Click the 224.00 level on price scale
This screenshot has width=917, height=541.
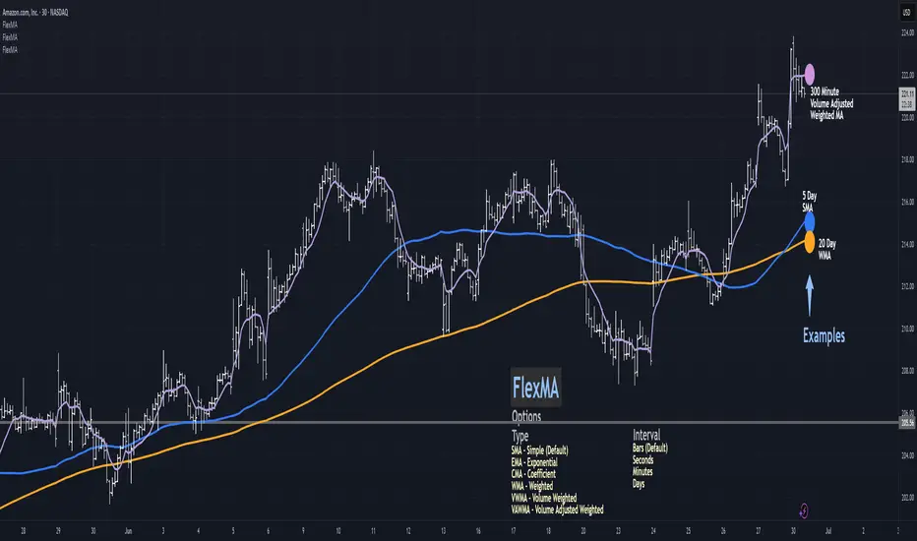pyautogui.click(x=907, y=32)
